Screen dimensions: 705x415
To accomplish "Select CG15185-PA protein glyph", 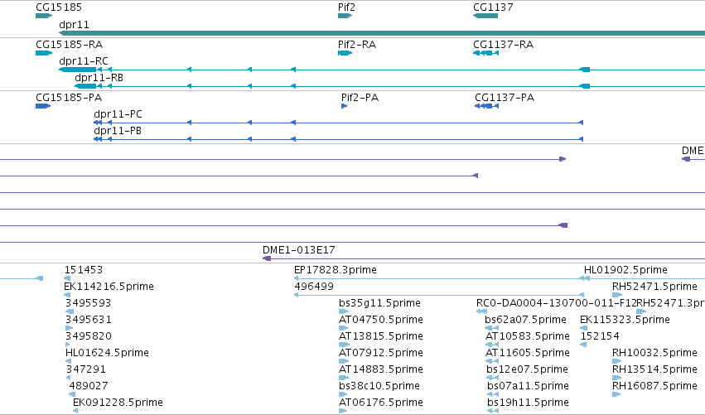I will tap(43, 106).
